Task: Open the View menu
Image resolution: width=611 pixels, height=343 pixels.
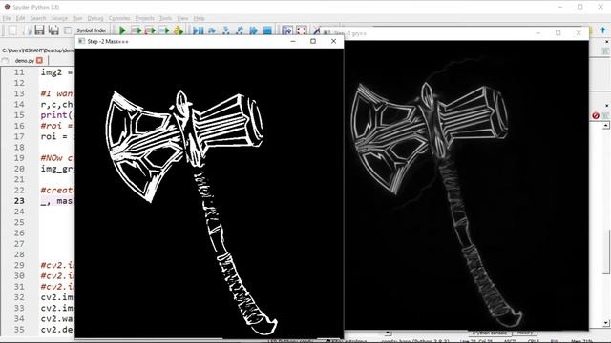Action: [x=182, y=18]
